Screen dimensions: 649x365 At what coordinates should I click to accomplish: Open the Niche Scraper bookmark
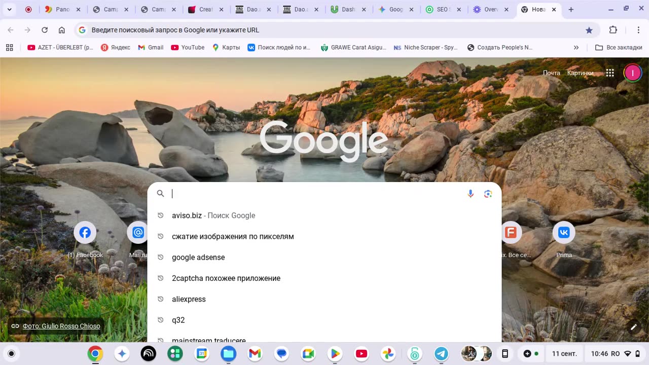[x=425, y=48]
